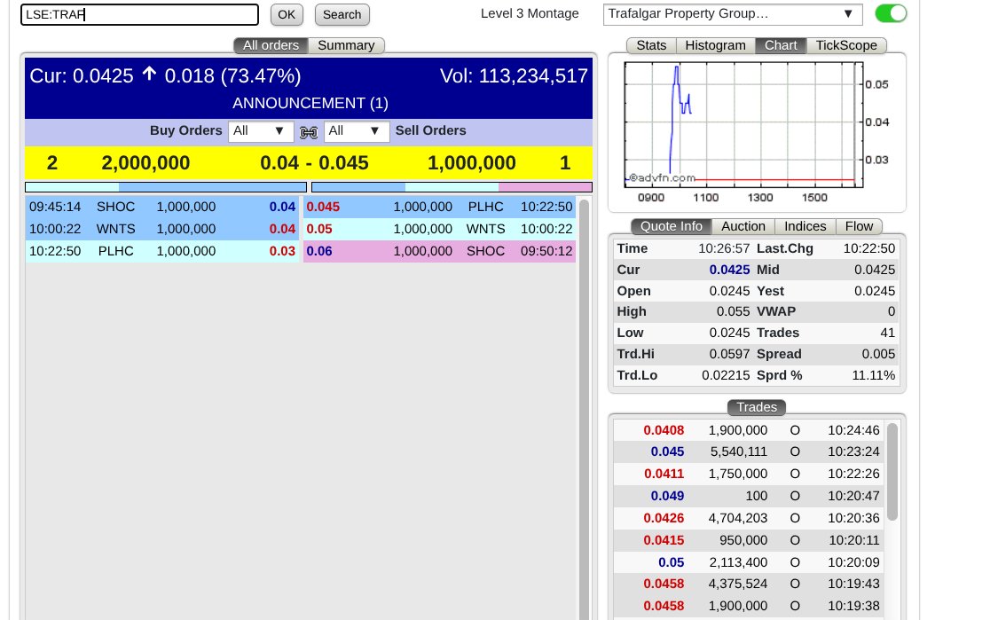Focus the LSE:TRAF symbol input field
Viewport: 998px width, 620px height.
(139, 15)
